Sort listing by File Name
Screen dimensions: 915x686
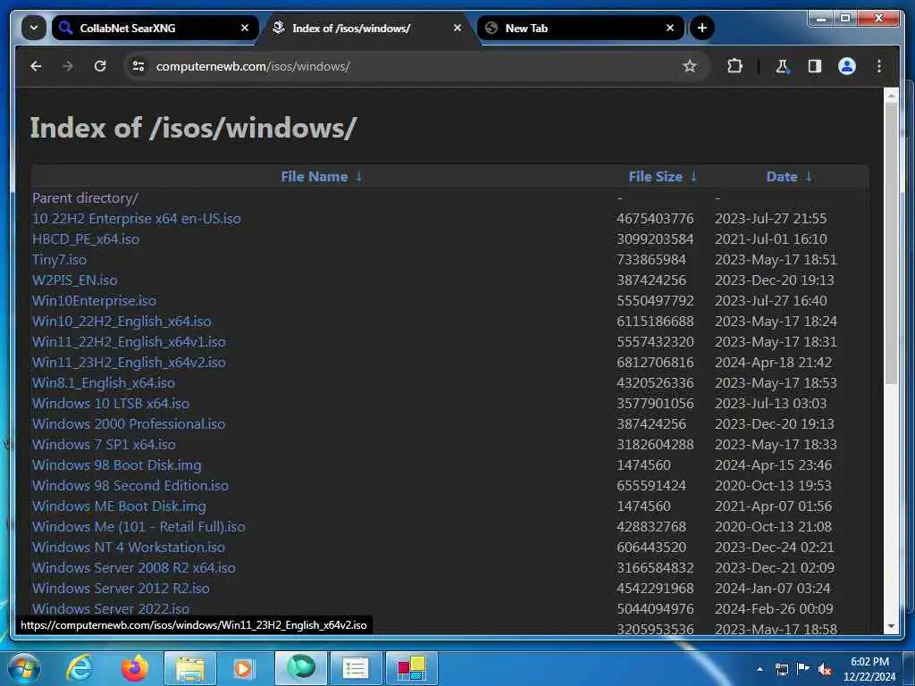tap(314, 177)
